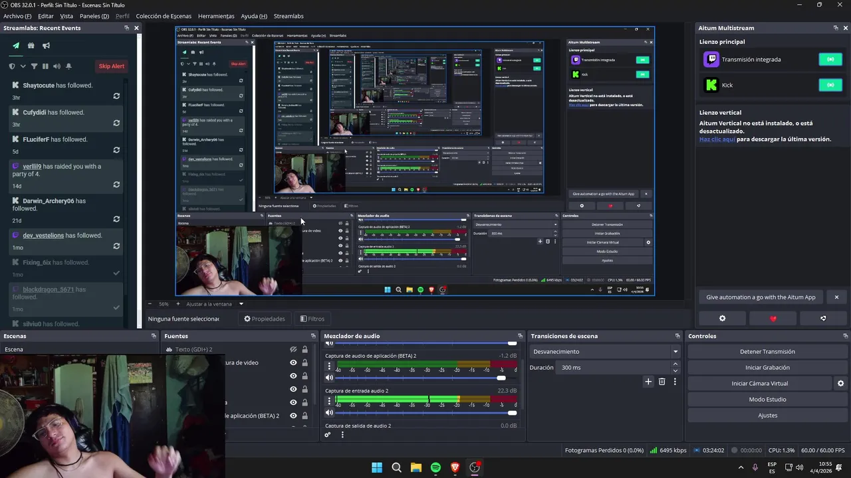The height and width of the screenshot is (478, 851).
Task: Open options for Captura de entrada audio 2
Action: click(x=329, y=400)
